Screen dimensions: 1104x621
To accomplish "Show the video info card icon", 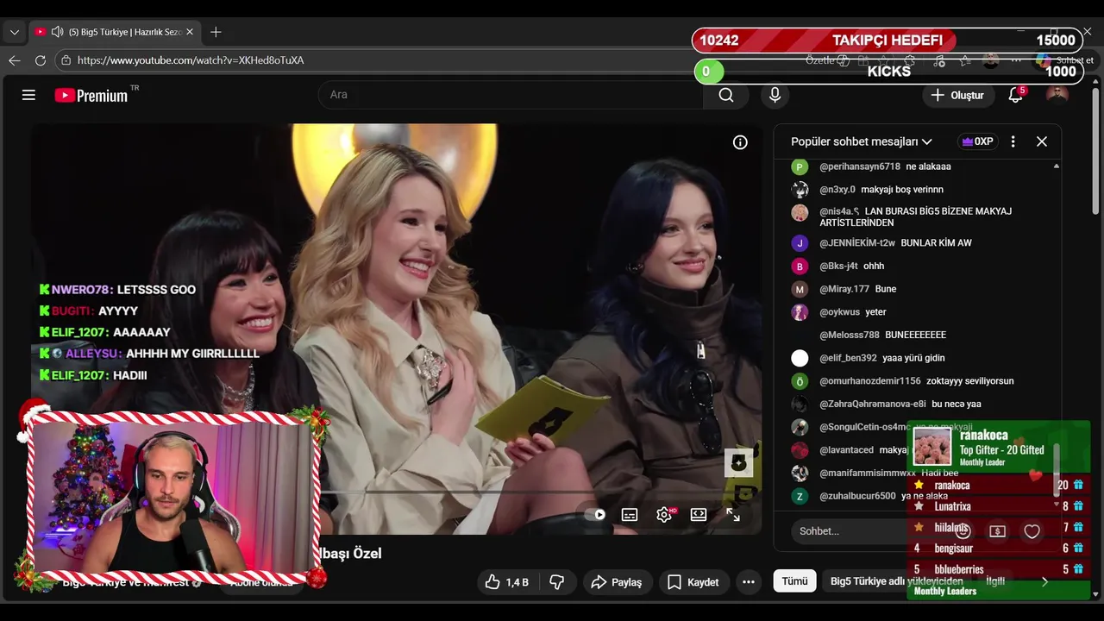I will (740, 142).
